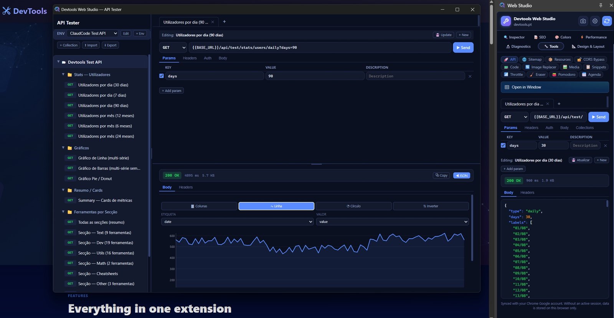The image size is (614, 318).
Task: Open the Code tool
Action: [x=511, y=67]
